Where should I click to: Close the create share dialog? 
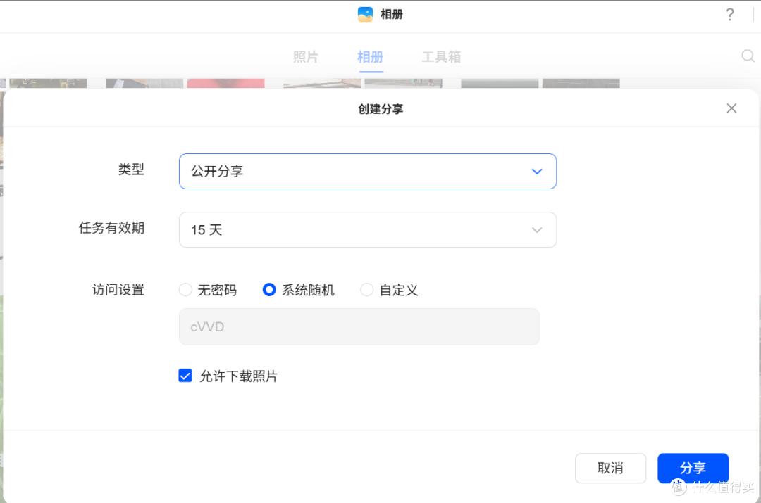731,108
